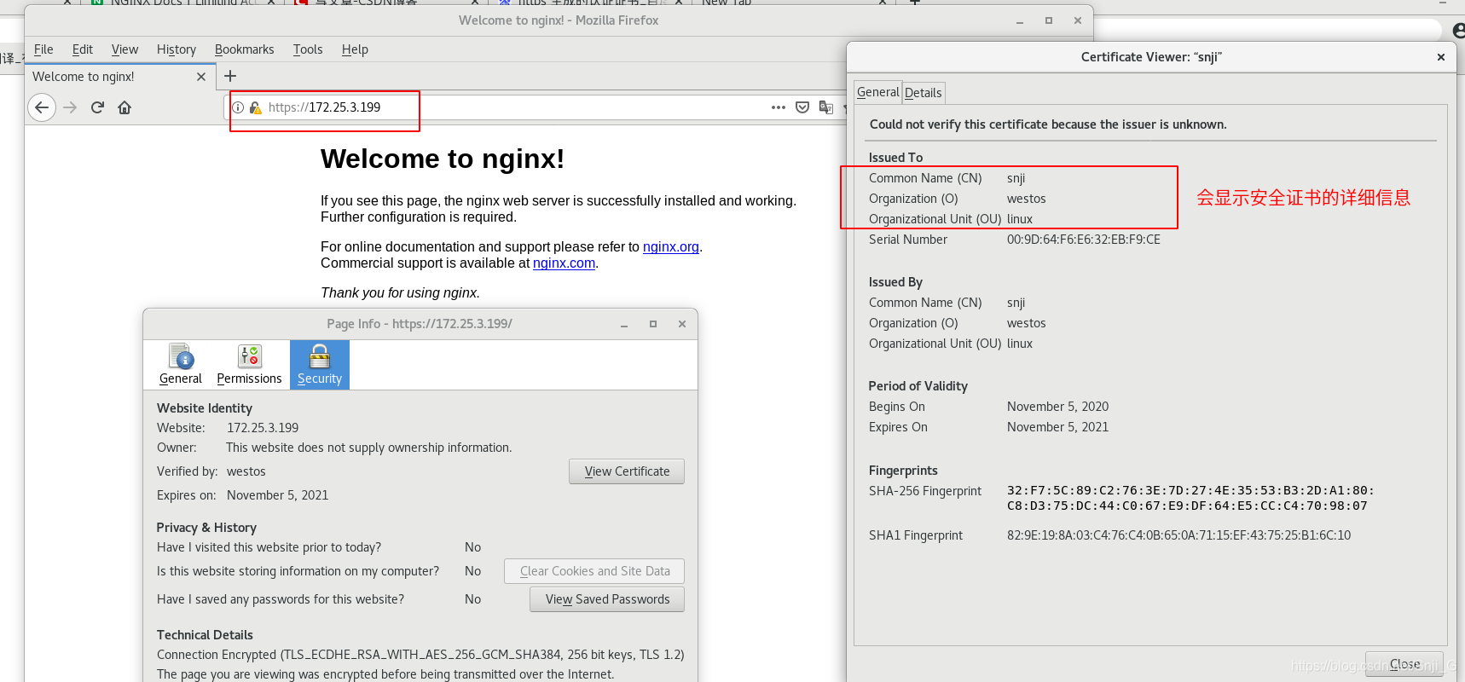Maximize the Page Info window
Viewport: 1465px width, 682px height.
click(653, 324)
